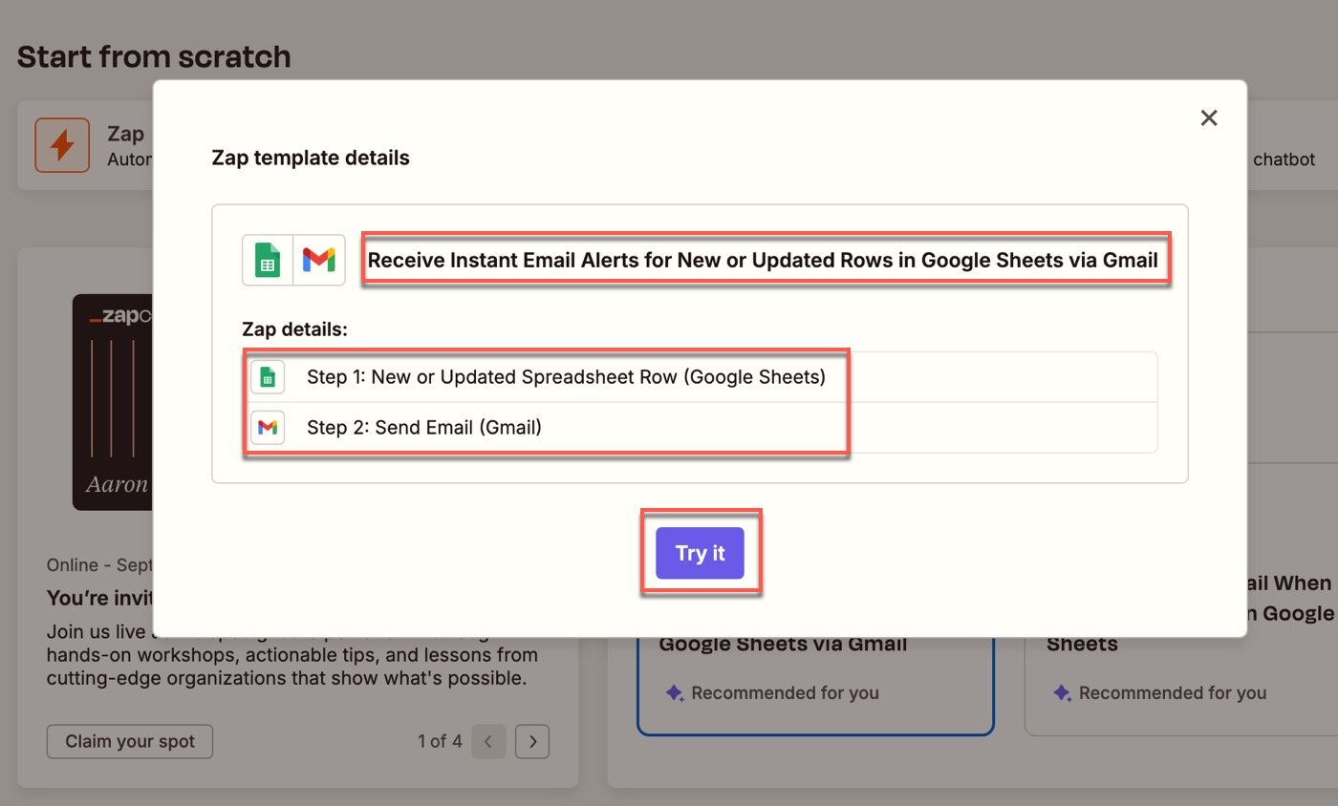Click the Start from scratch heading

[154, 56]
